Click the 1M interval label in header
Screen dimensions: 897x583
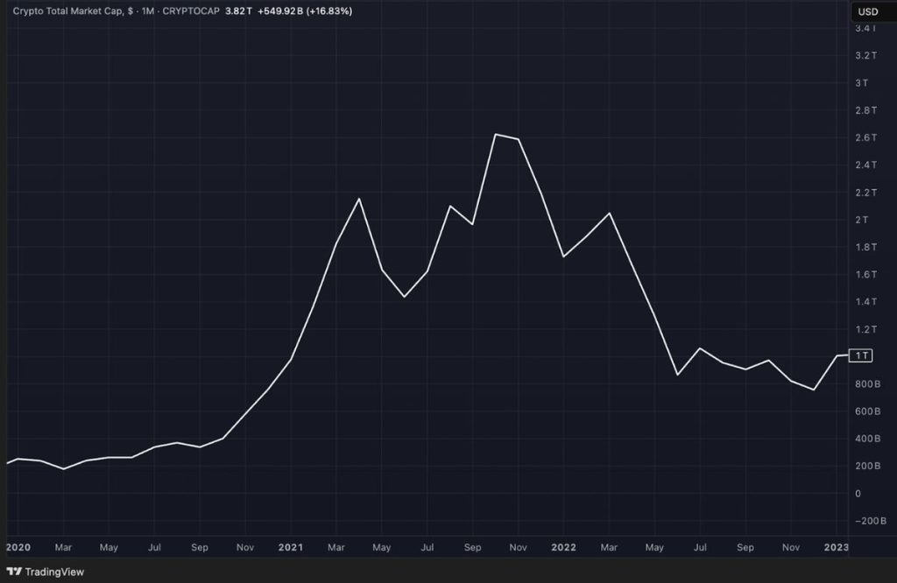tap(148, 11)
